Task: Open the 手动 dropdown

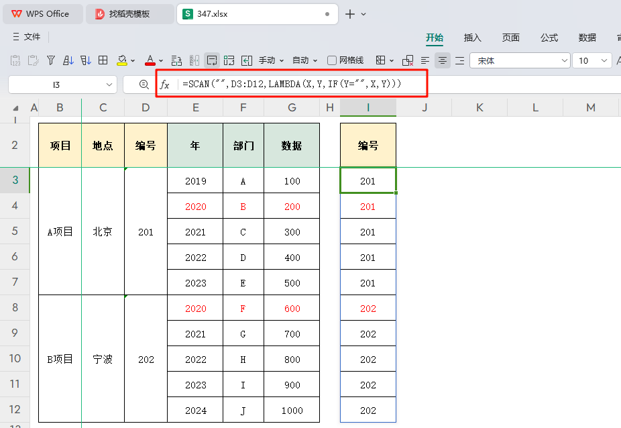Action: click(x=272, y=60)
